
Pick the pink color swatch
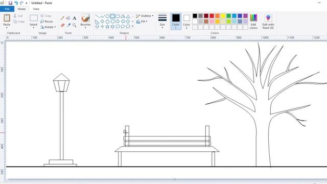[x=212, y=21]
